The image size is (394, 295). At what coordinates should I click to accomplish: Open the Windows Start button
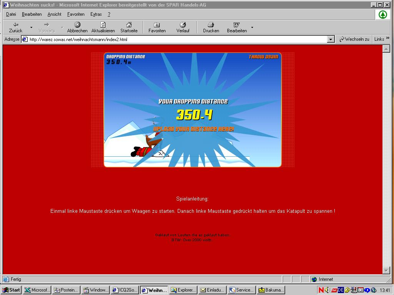click(11, 290)
